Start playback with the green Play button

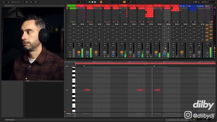[90, 2]
